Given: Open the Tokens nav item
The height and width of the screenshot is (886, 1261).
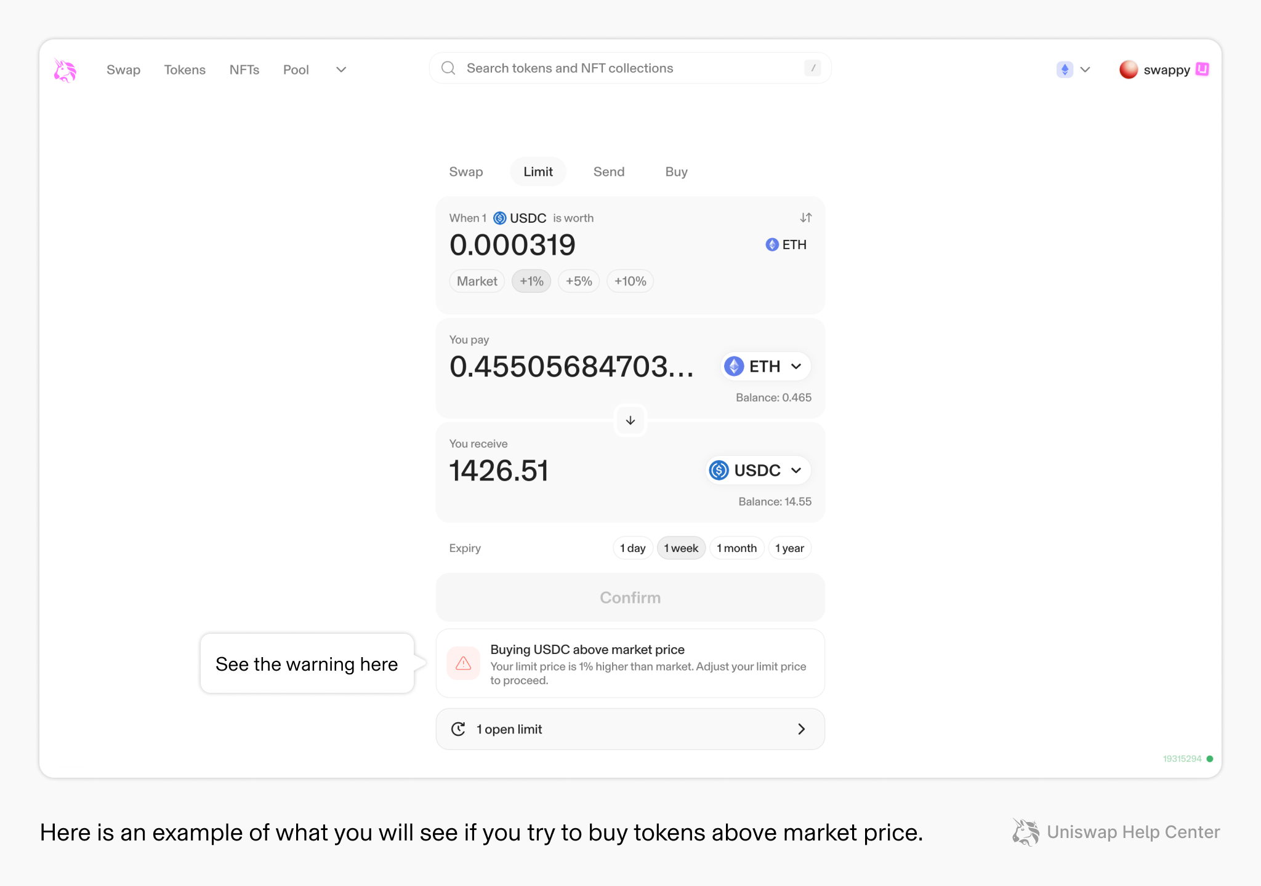Looking at the screenshot, I should point(185,70).
